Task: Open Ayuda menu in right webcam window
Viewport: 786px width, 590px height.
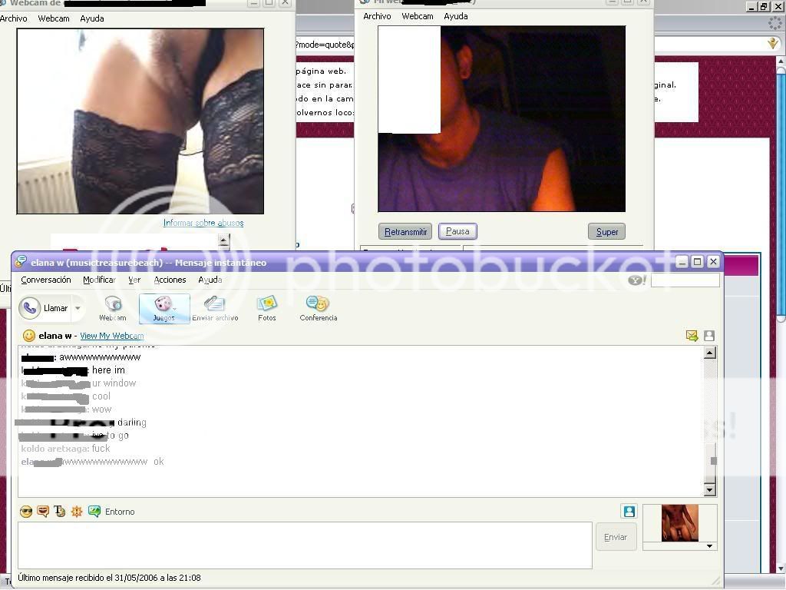Action: tap(456, 16)
